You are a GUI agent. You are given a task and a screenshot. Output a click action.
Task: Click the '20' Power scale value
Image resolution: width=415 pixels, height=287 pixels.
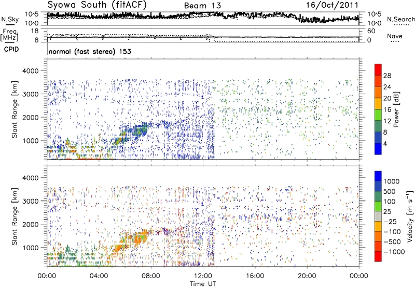[387, 98]
